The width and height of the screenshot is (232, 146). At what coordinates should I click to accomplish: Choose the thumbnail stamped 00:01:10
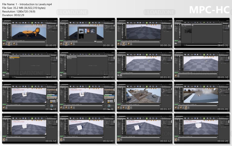point(202,65)
